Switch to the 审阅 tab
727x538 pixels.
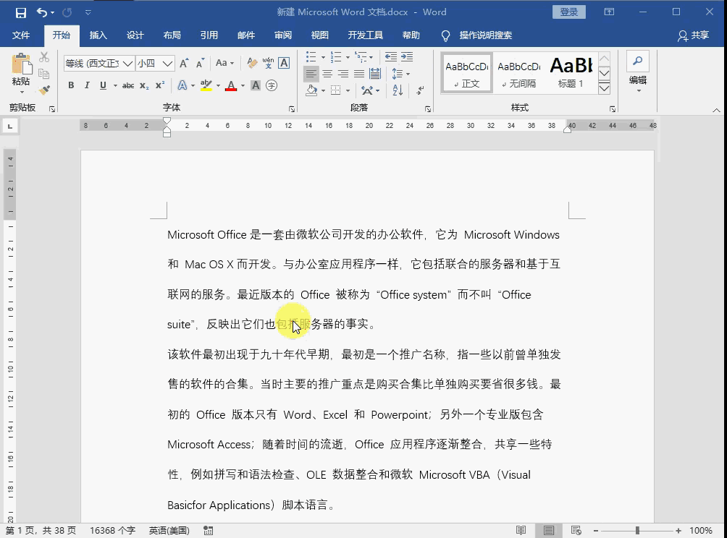click(283, 35)
